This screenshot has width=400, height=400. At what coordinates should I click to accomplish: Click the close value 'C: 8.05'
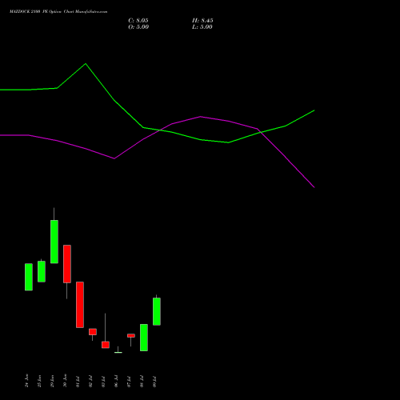[x=138, y=21]
